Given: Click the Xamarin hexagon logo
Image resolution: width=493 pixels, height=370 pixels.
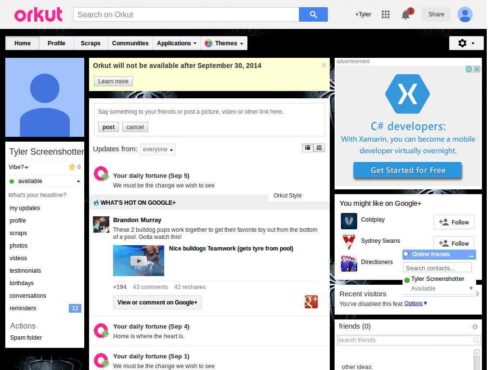Looking at the screenshot, I should point(407,94).
